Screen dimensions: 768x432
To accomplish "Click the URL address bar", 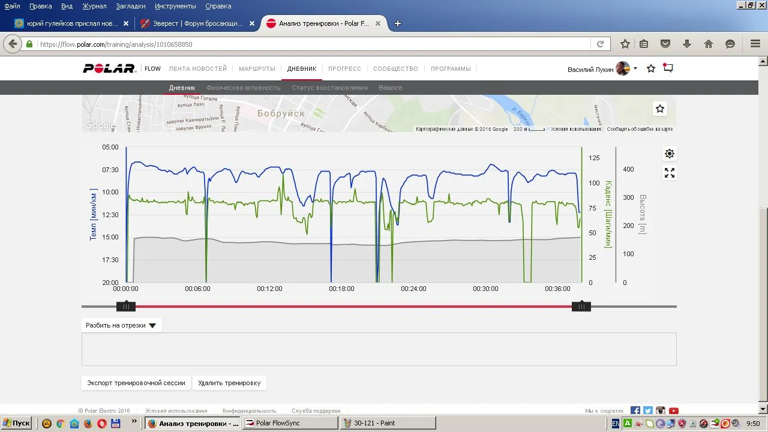I will (314, 44).
